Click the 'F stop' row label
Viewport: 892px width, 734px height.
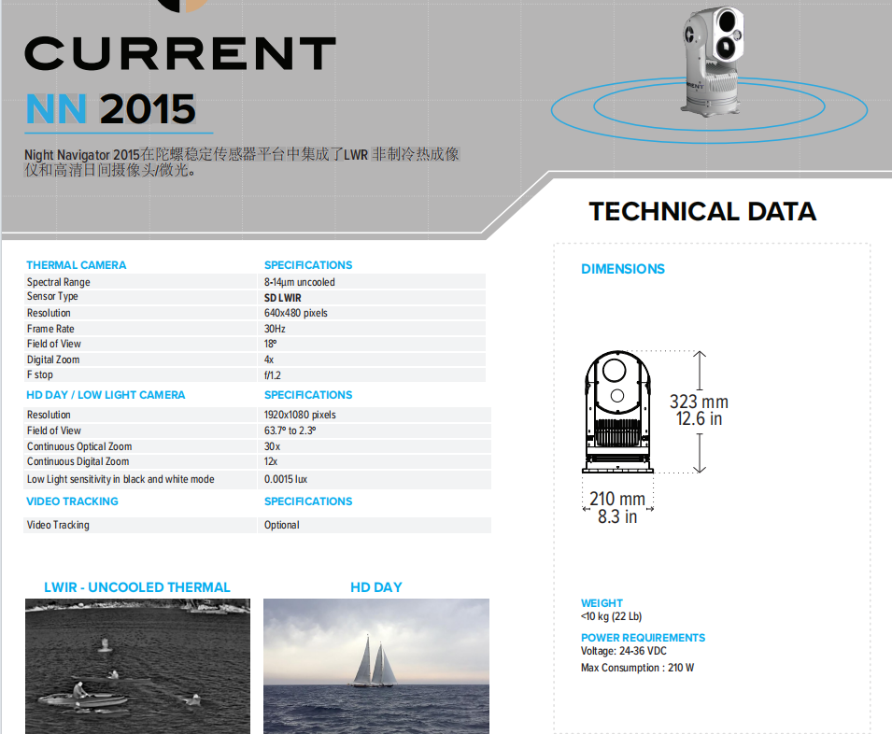(x=40, y=374)
